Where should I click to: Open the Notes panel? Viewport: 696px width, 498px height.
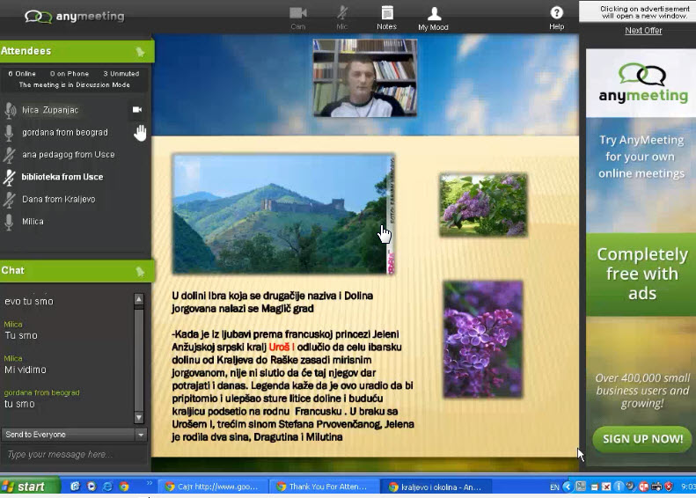386,15
